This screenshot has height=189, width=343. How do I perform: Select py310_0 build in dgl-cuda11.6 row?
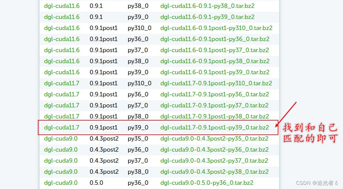pos(140,28)
